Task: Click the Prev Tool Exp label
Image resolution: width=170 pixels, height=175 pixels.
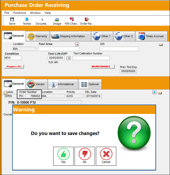Action: click(128, 67)
